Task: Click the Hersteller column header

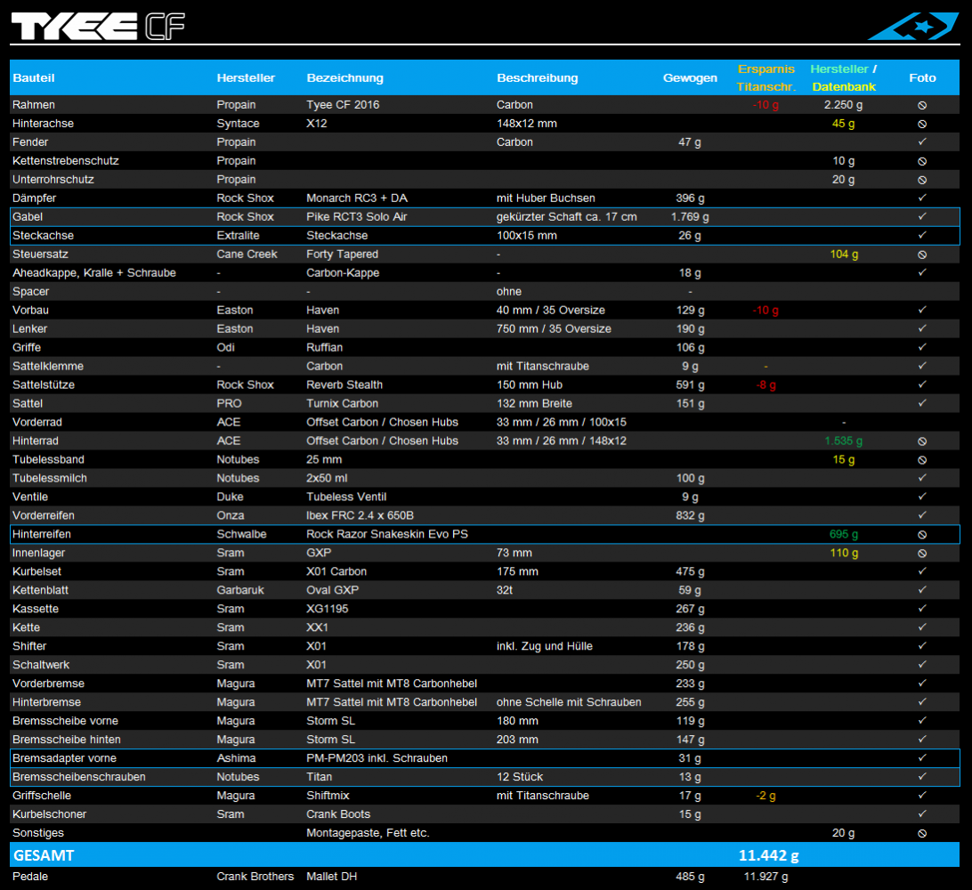Action: (246, 78)
